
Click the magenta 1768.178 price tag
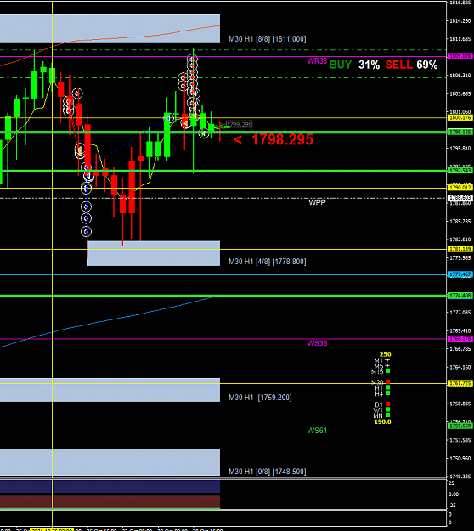point(460,339)
